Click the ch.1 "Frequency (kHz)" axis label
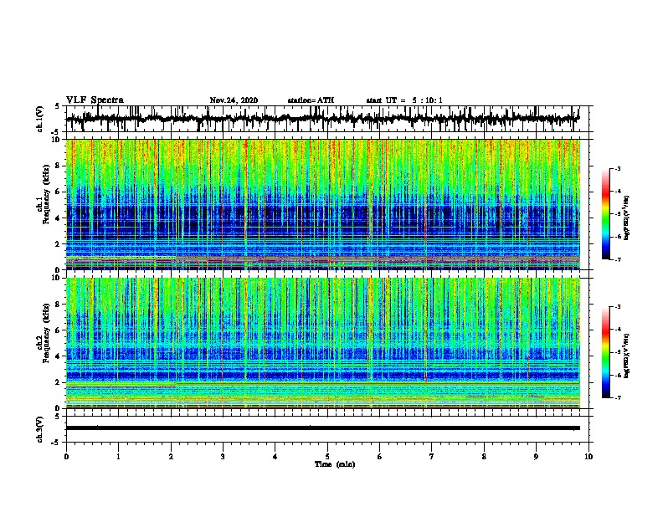The width and height of the screenshot is (663, 512). coord(46,195)
